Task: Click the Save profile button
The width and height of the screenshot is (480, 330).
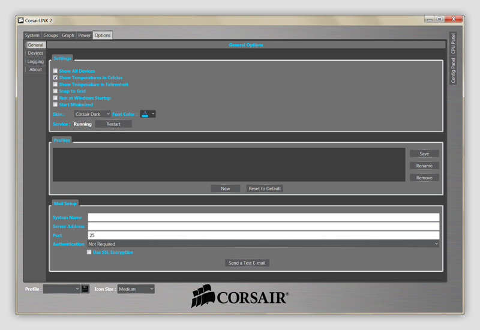Action: [424, 154]
